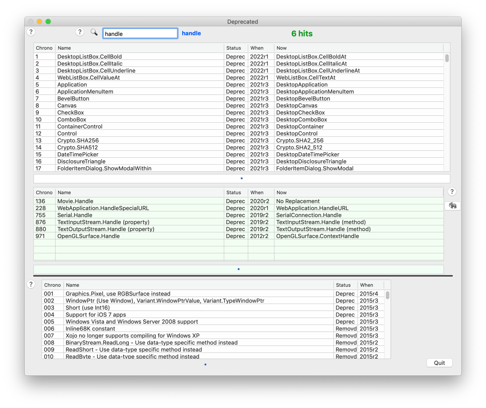Click the magnifying glass search icon
The width and height of the screenshot is (486, 408).
[94, 32]
